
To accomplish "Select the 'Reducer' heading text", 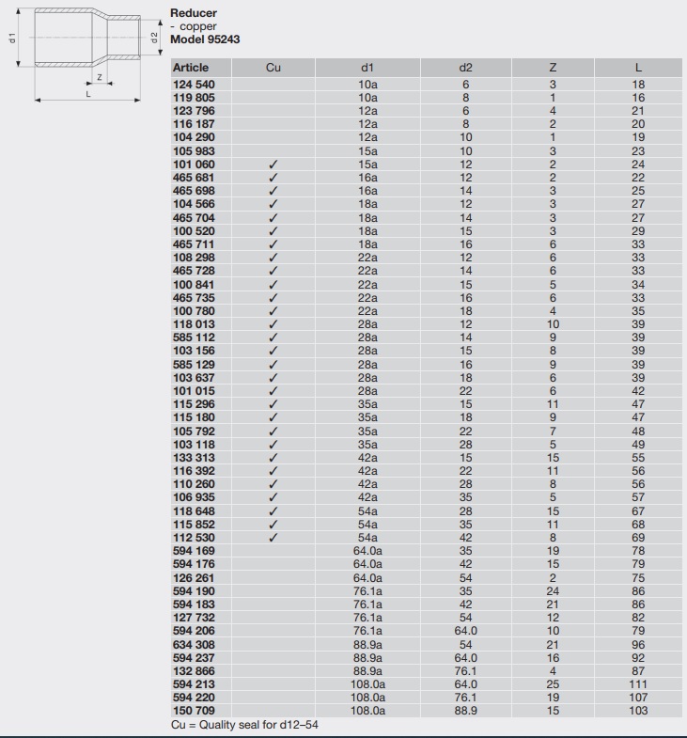I will click(194, 13).
